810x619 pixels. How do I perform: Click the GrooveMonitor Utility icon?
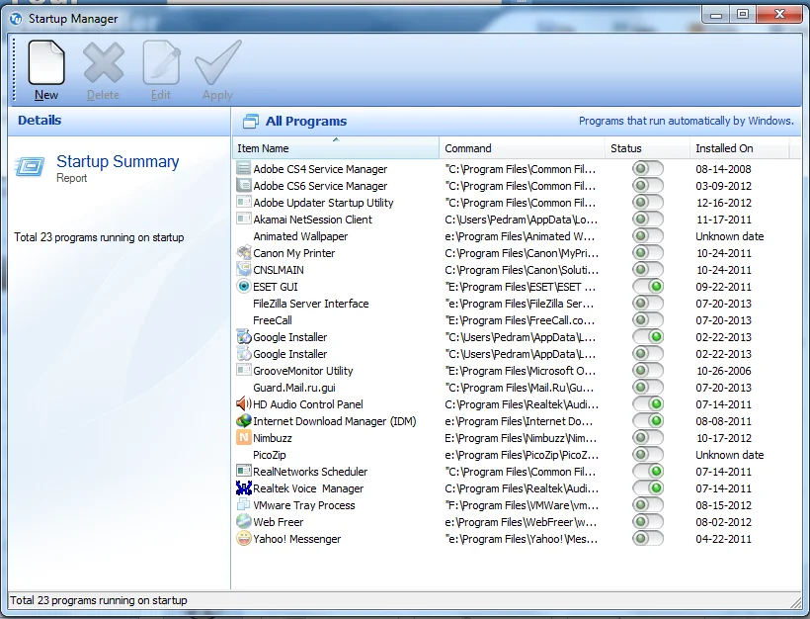(243, 370)
